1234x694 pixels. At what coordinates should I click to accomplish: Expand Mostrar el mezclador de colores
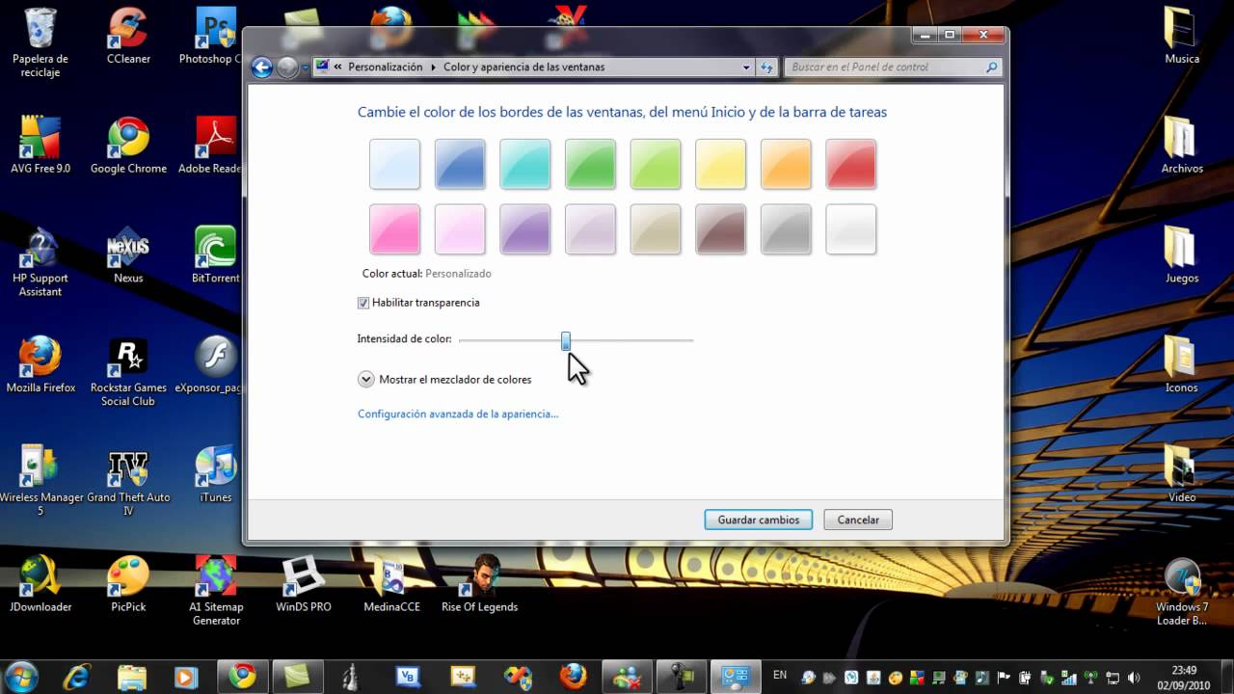click(365, 379)
